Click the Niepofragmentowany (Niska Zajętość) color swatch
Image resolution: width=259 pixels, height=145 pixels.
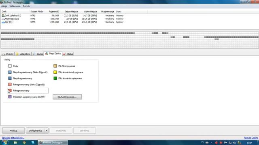pos(10,72)
